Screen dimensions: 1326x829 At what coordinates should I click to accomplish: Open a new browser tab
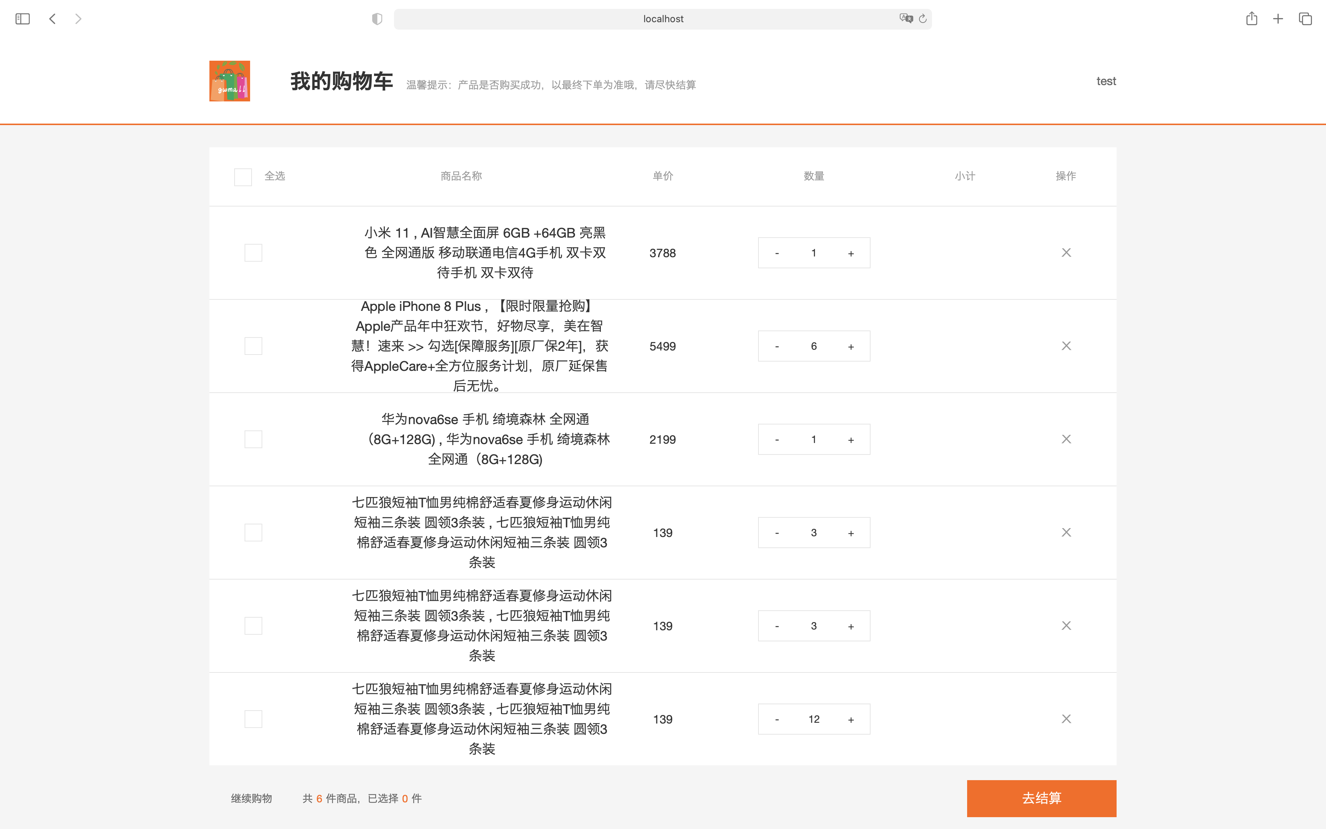pyautogui.click(x=1278, y=19)
